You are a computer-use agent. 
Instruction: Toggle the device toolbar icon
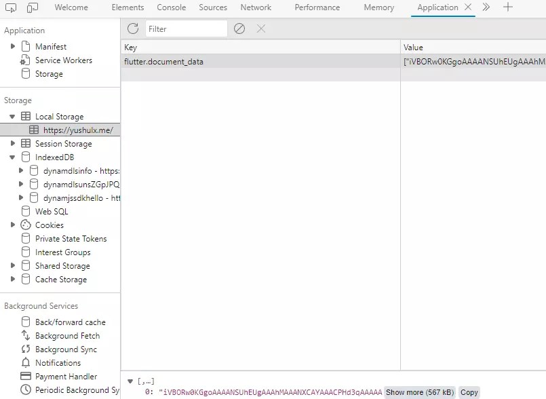click(32, 7)
